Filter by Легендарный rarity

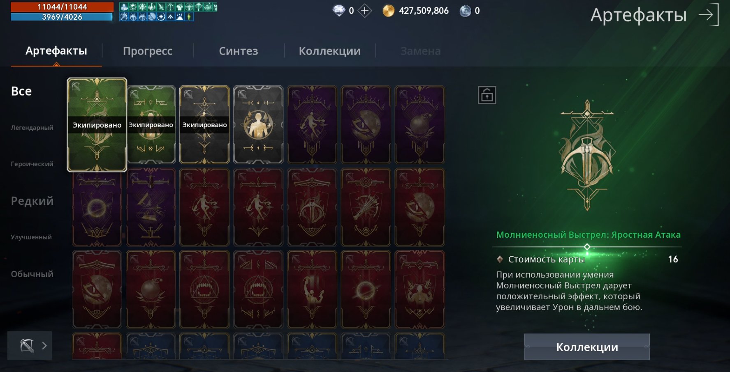pos(32,128)
